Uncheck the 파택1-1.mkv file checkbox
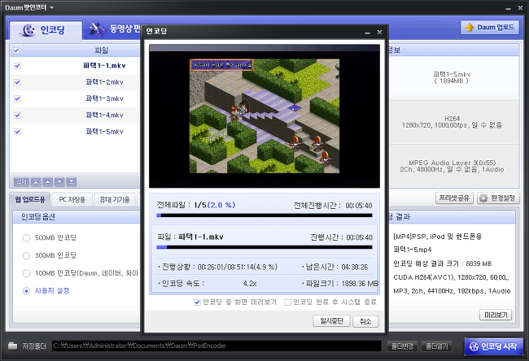The width and height of the screenshot is (529, 361). (18, 66)
